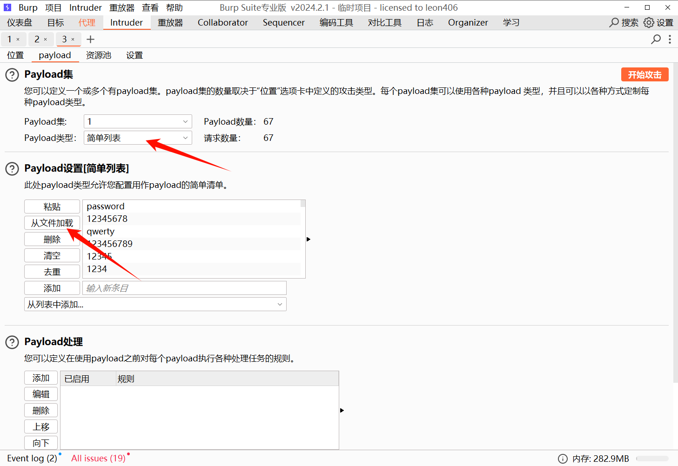
Task: Open the Intruder menu in menu bar
Action: tap(86, 7)
